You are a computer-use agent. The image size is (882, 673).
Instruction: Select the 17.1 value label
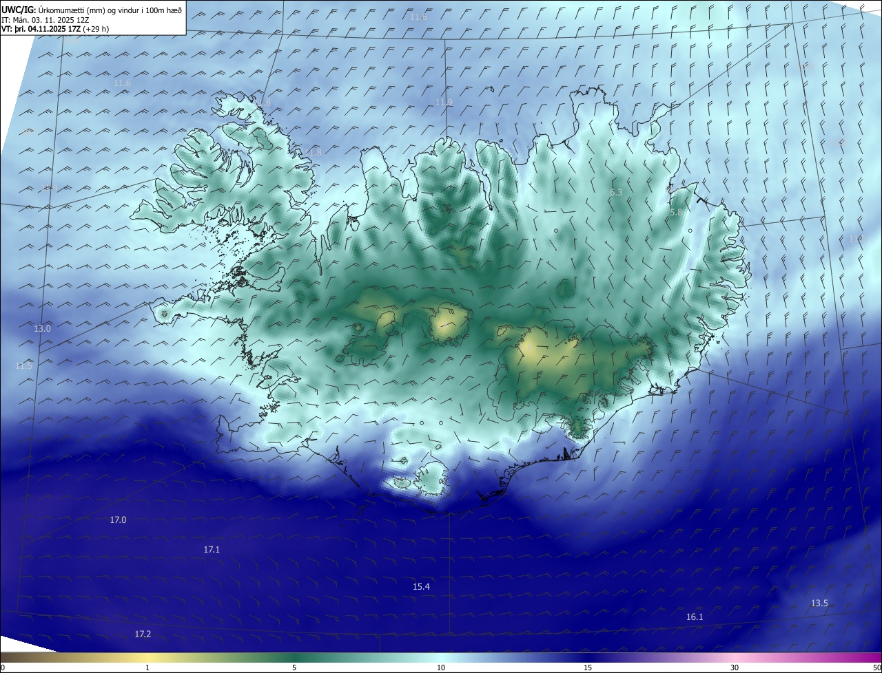(212, 550)
